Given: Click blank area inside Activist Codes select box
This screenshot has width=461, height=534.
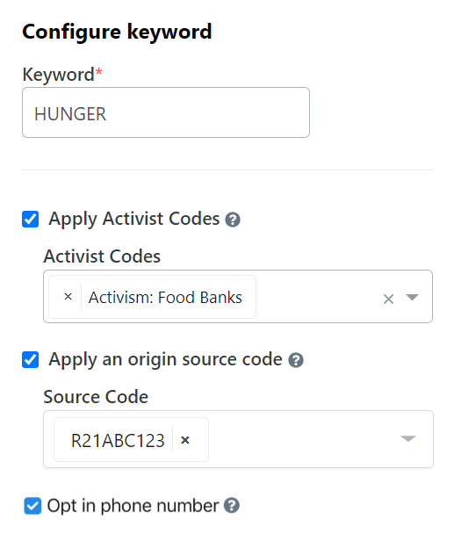Looking at the screenshot, I should coord(317,297).
